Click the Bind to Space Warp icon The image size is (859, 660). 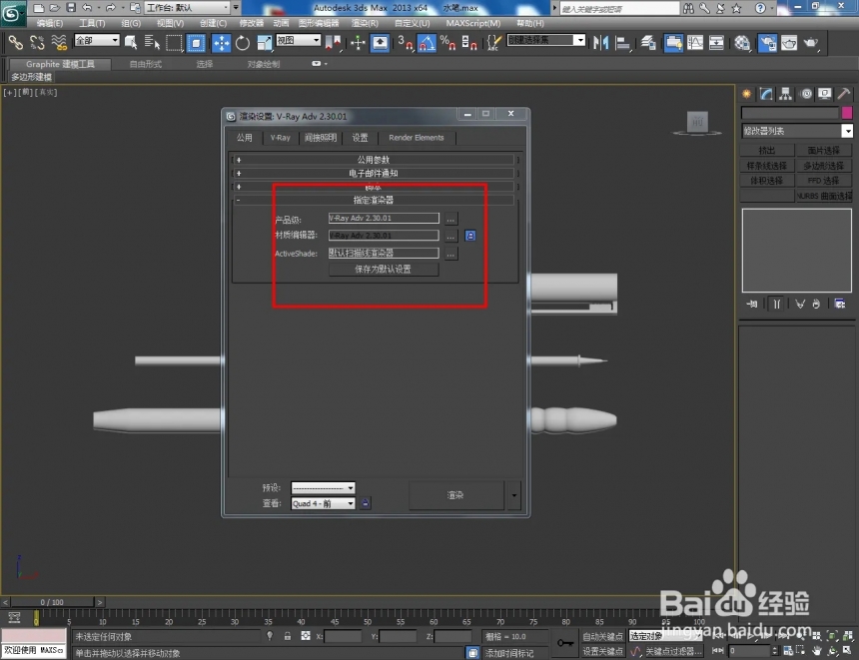coord(58,42)
